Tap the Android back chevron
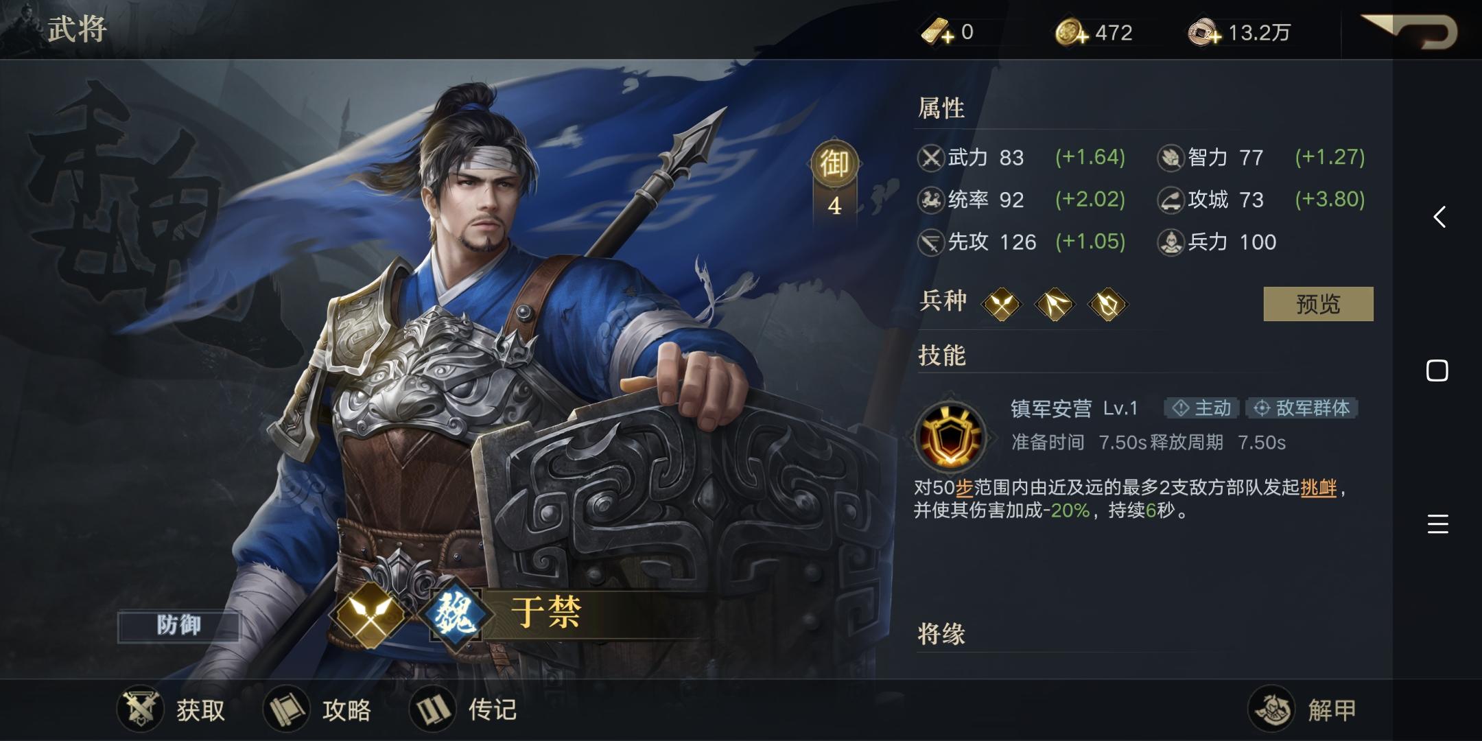Viewport: 1482px width, 741px height. point(1439,217)
